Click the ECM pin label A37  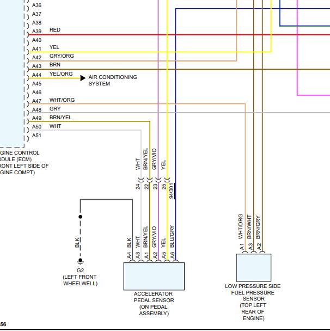pos(36,14)
